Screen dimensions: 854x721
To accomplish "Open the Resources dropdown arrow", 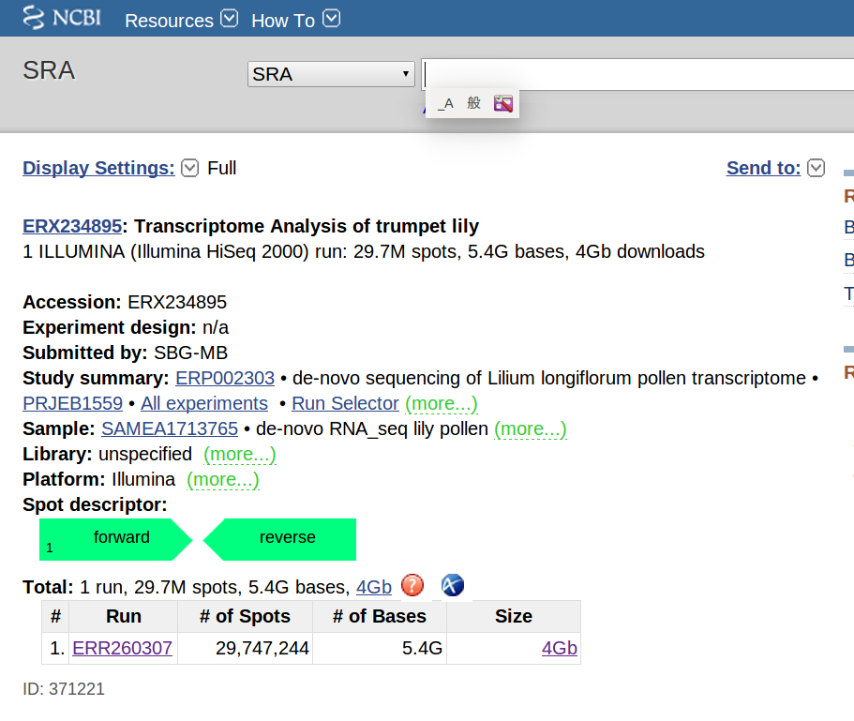I will (x=230, y=19).
